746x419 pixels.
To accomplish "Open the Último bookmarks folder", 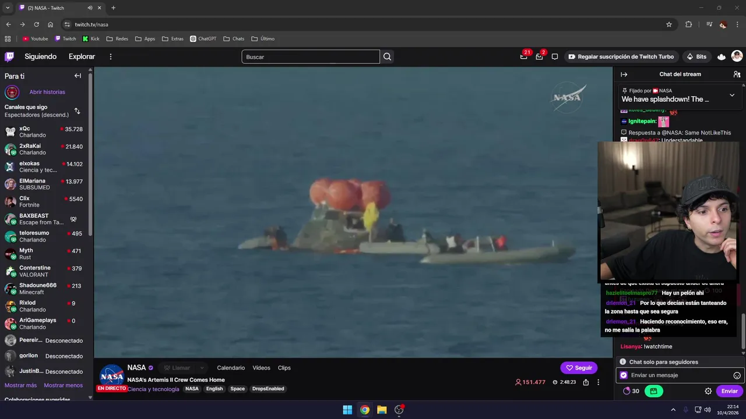I will (263, 39).
